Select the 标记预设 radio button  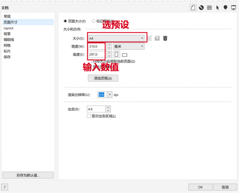point(93,21)
